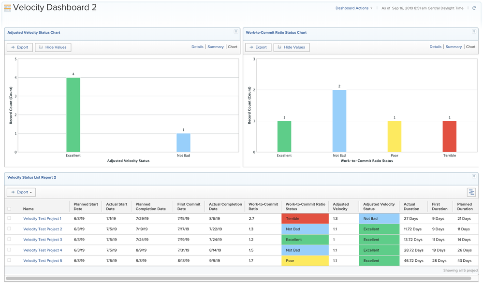483x284 pixels.
Task: Click Hide Values in Work-to-Commit chart
Action: pos(292,47)
